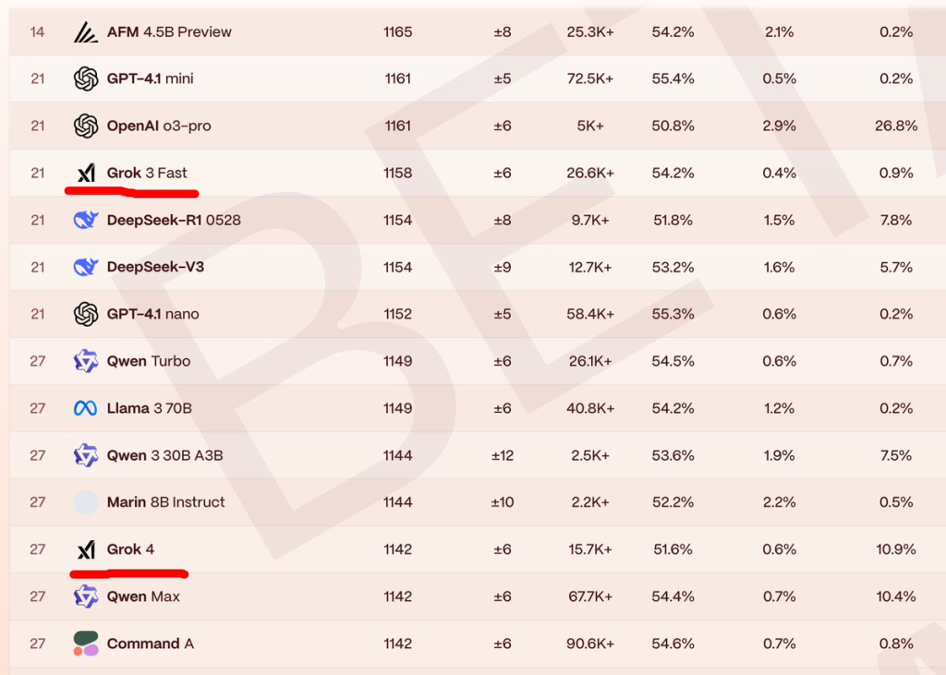This screenshot has height=675, width=946.
Task: Open the Grok 4 model link
Action: click(x=130, y=549)
